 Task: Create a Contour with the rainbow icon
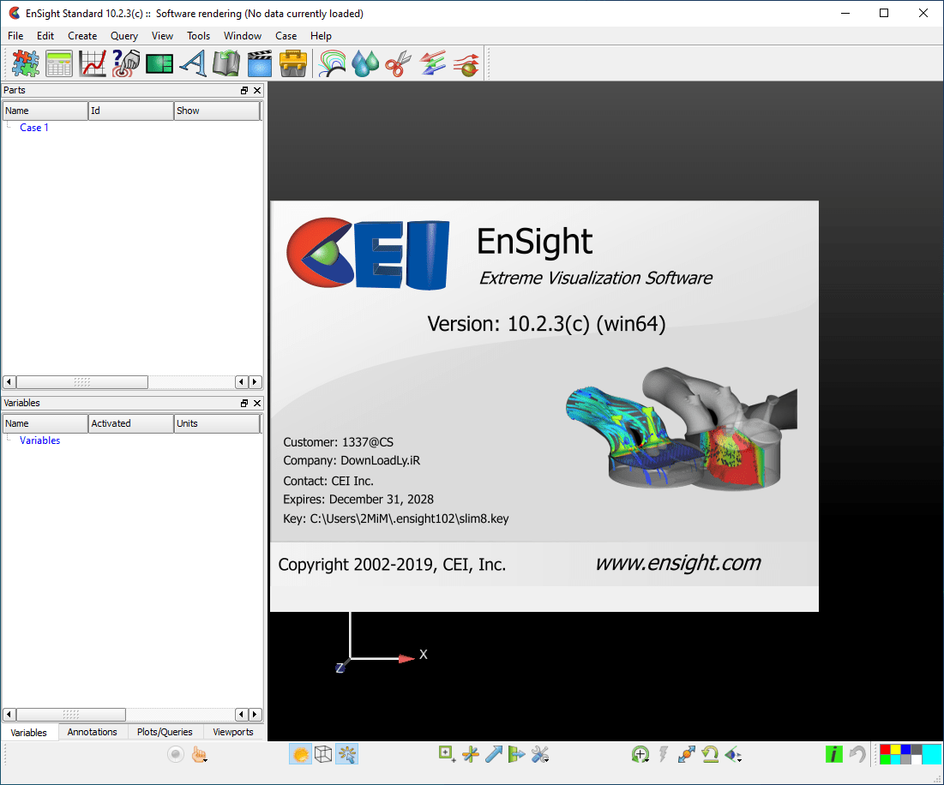coord(331,63)
